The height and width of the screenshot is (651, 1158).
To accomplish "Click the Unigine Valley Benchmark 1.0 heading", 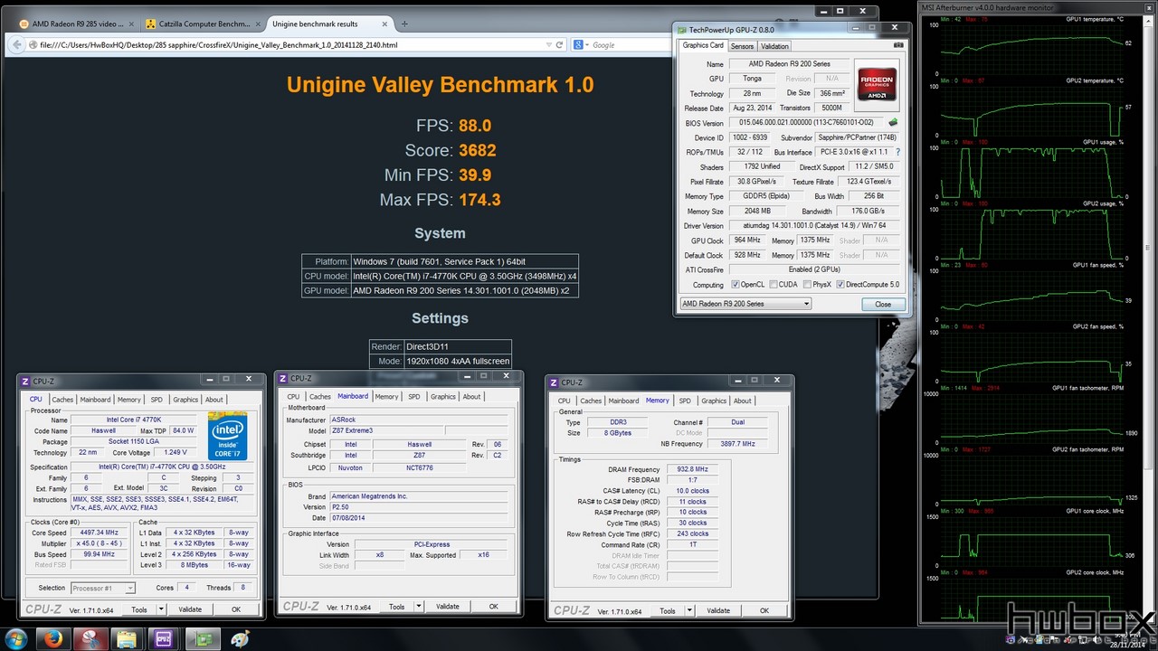I will coord(440,85).
